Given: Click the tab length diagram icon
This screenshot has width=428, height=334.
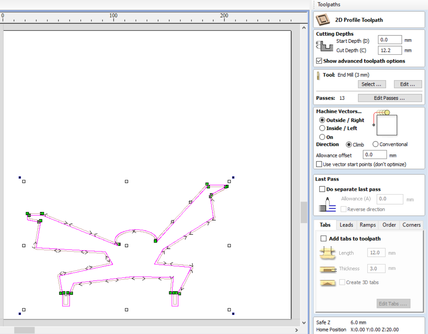Looking at the screenshot, I should (x=327, y=253).
